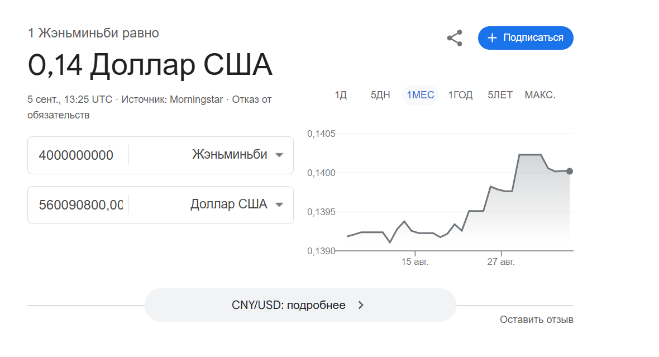Screen dimensions: 659x357
Task: Click the amount field showing 4000000000
Action: [76, 155]
